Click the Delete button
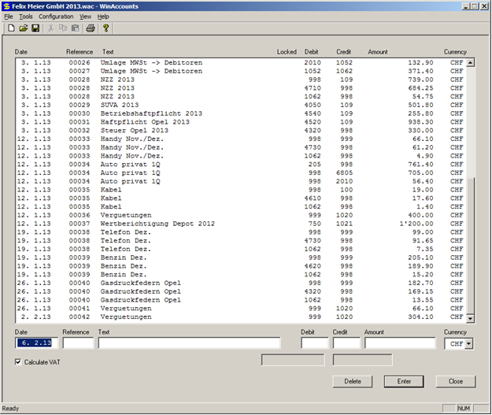 coord(353,381)
